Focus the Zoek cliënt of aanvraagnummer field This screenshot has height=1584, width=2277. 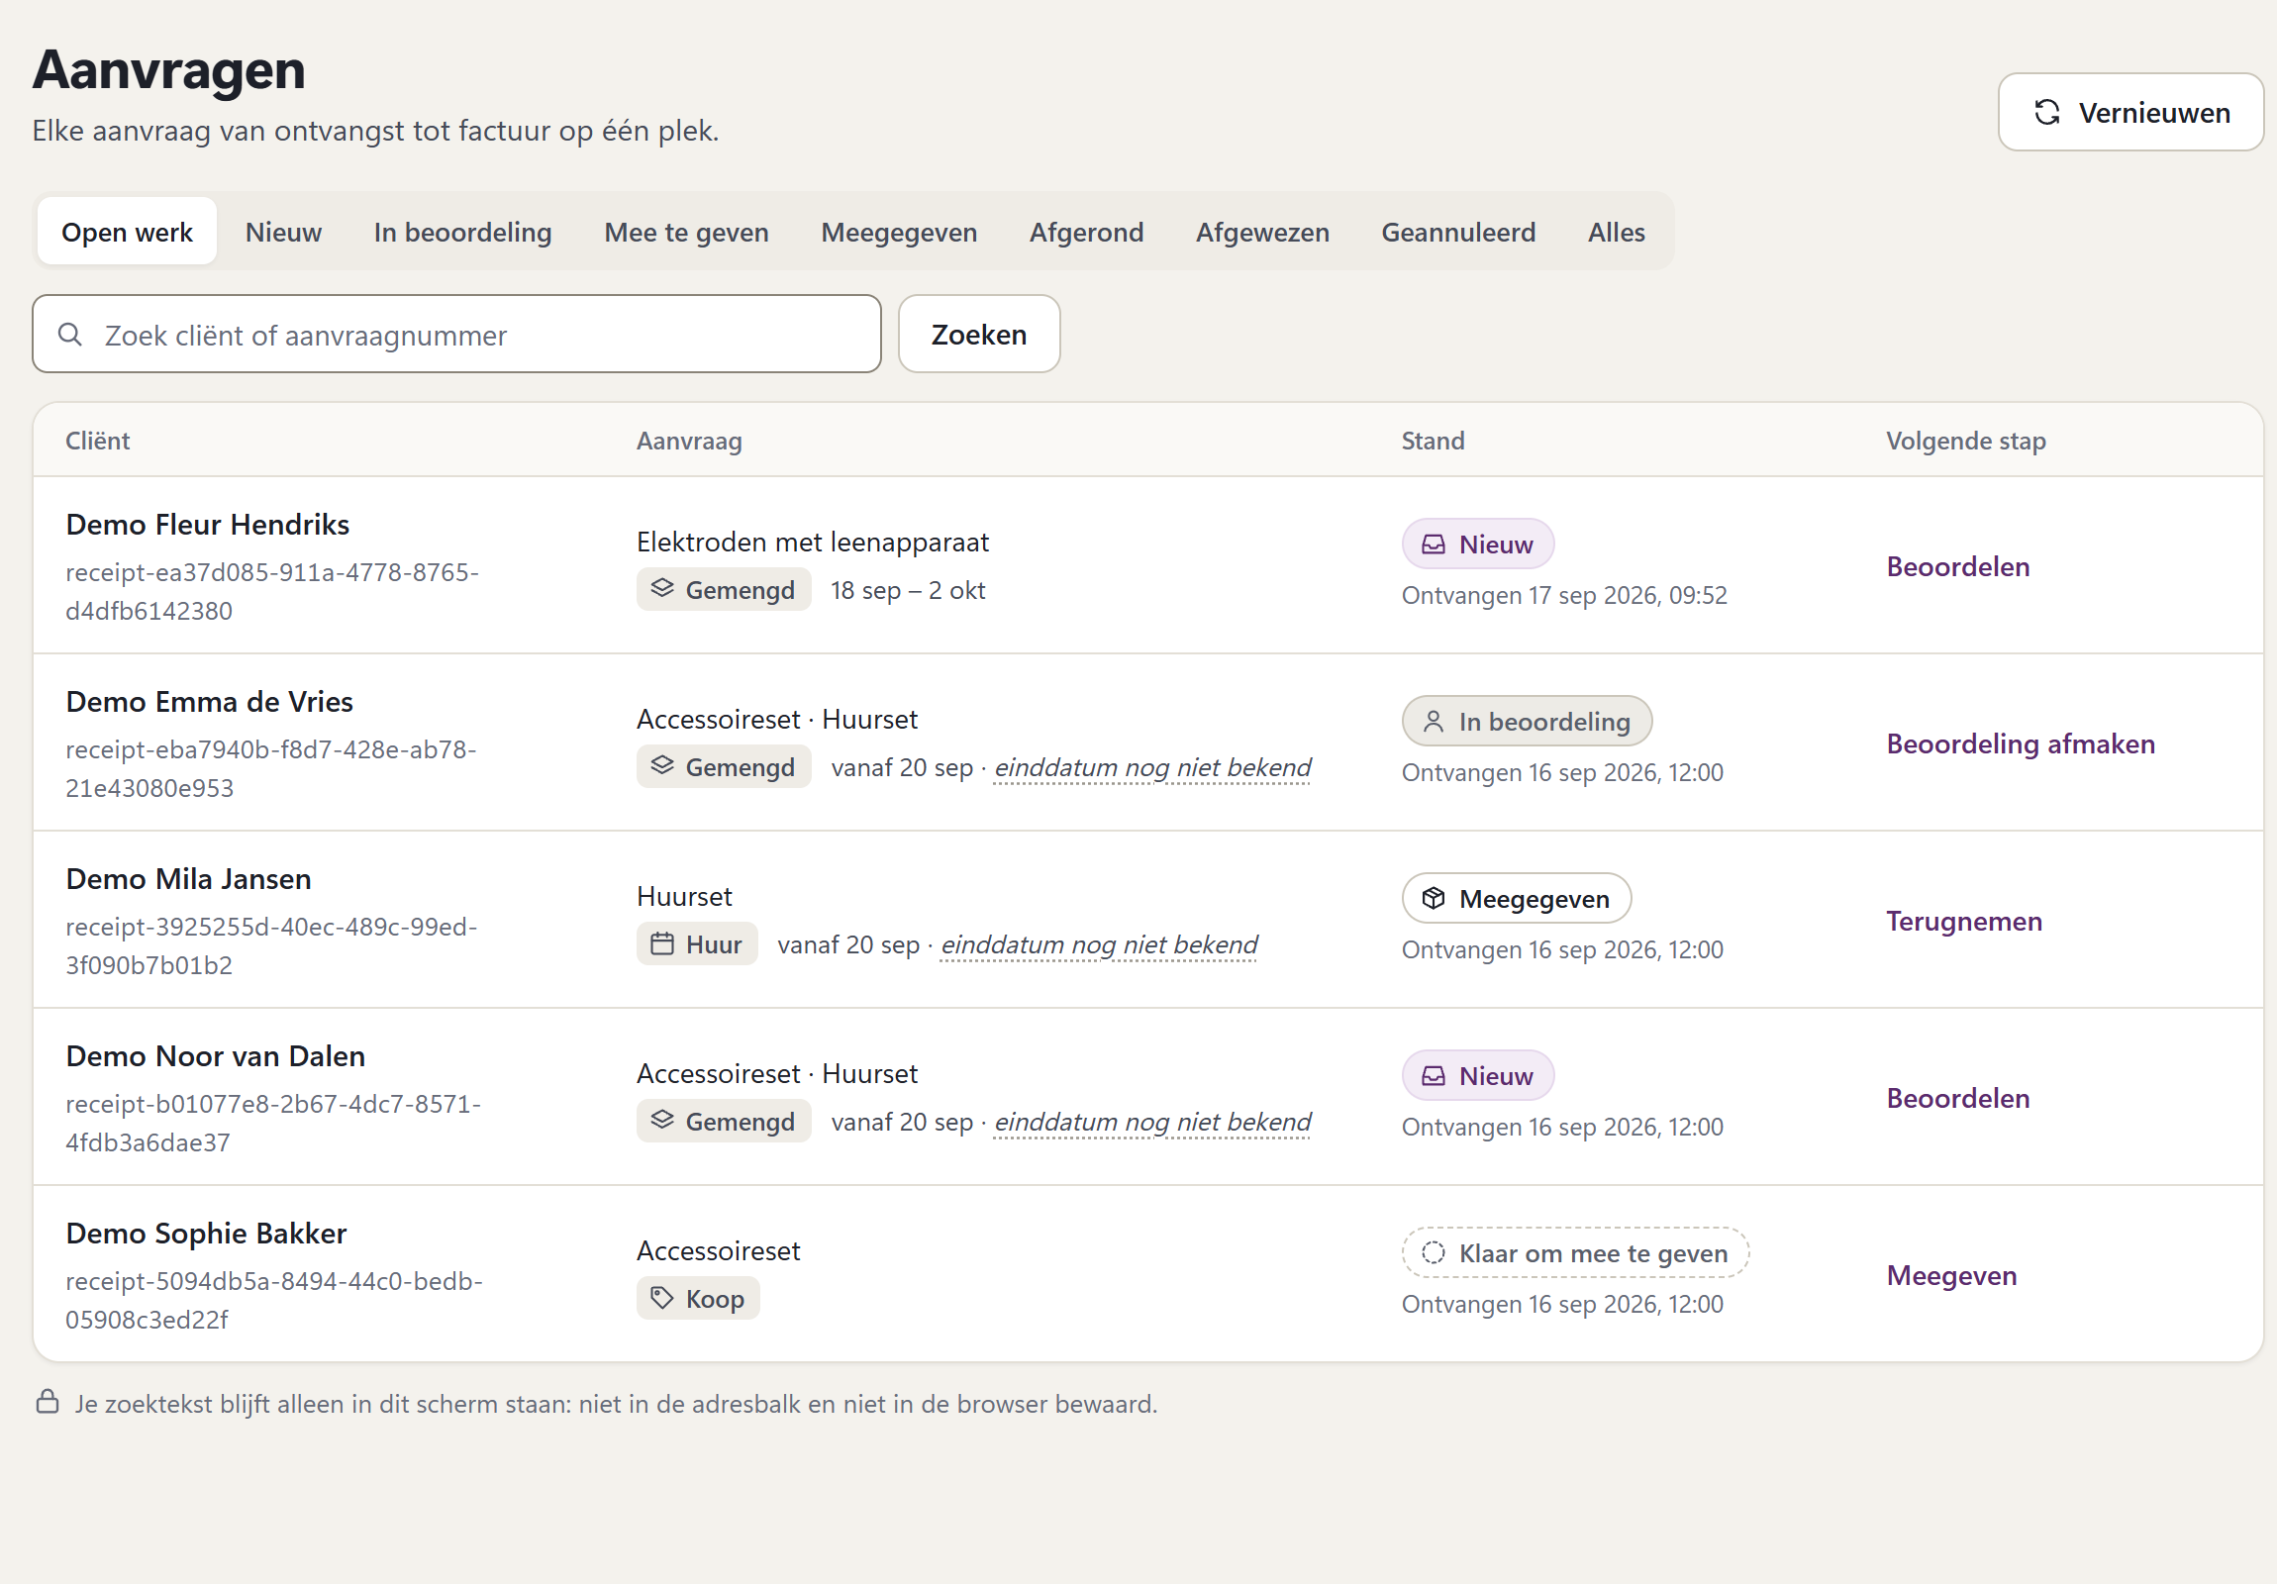(456, 335)
